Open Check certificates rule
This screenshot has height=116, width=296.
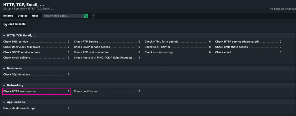pos(86,91)
